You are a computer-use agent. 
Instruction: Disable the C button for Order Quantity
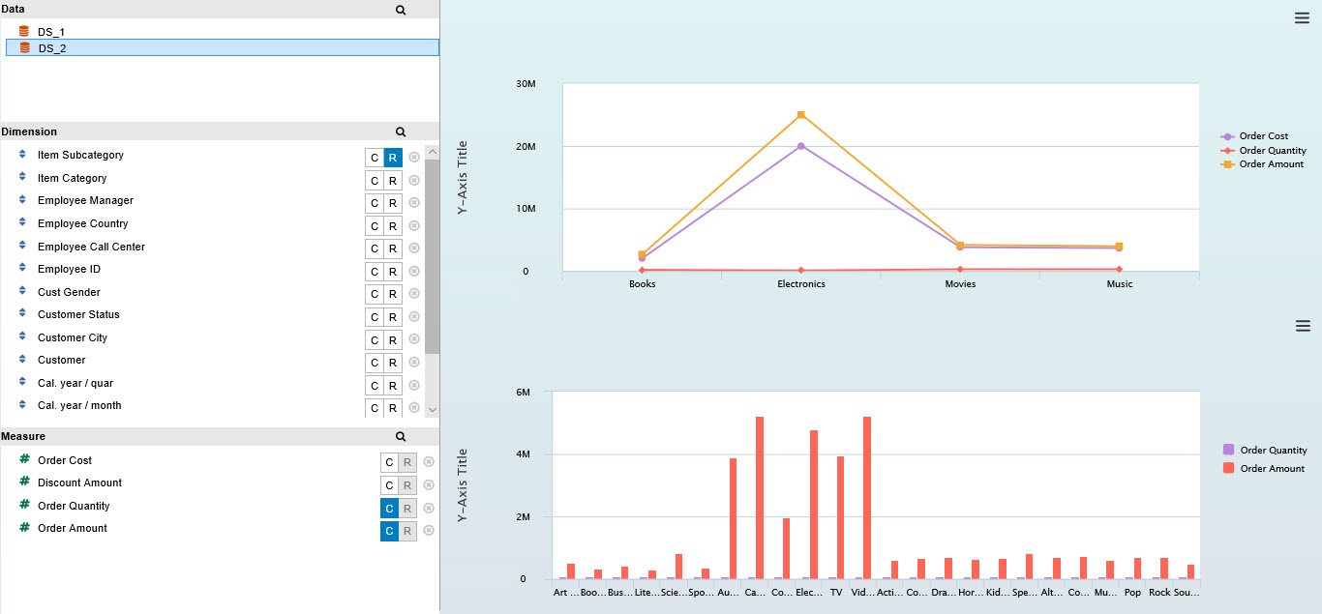tap(389, 508)
